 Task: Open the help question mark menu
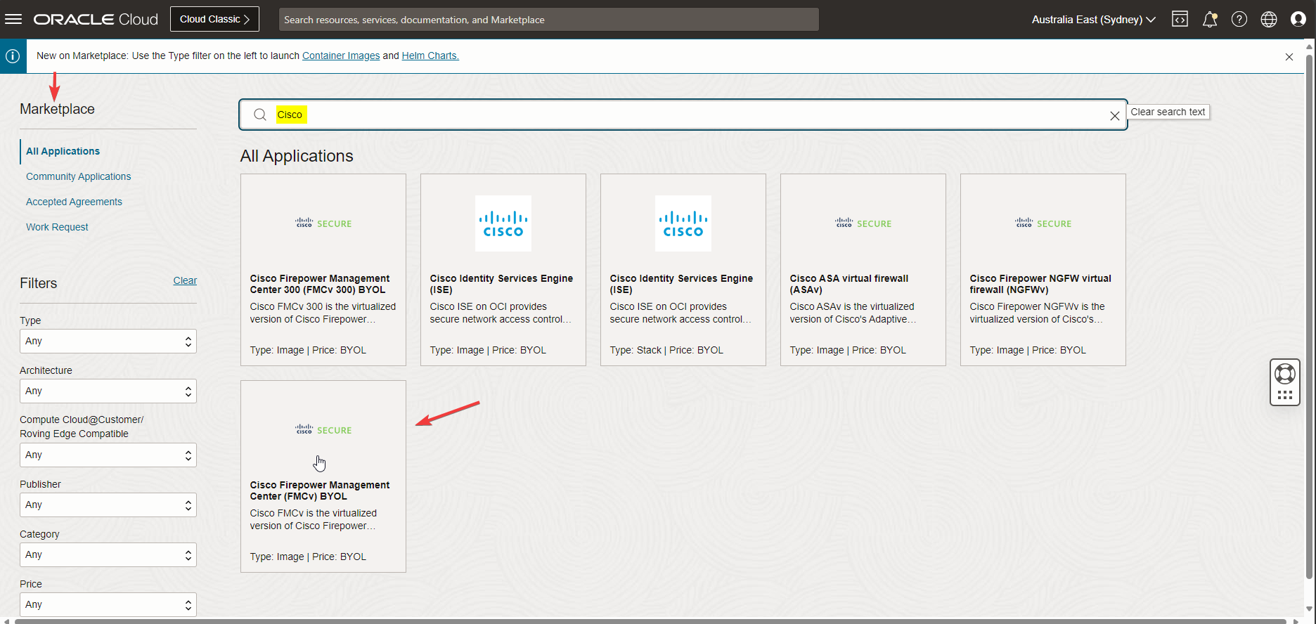coord(1239,20)
